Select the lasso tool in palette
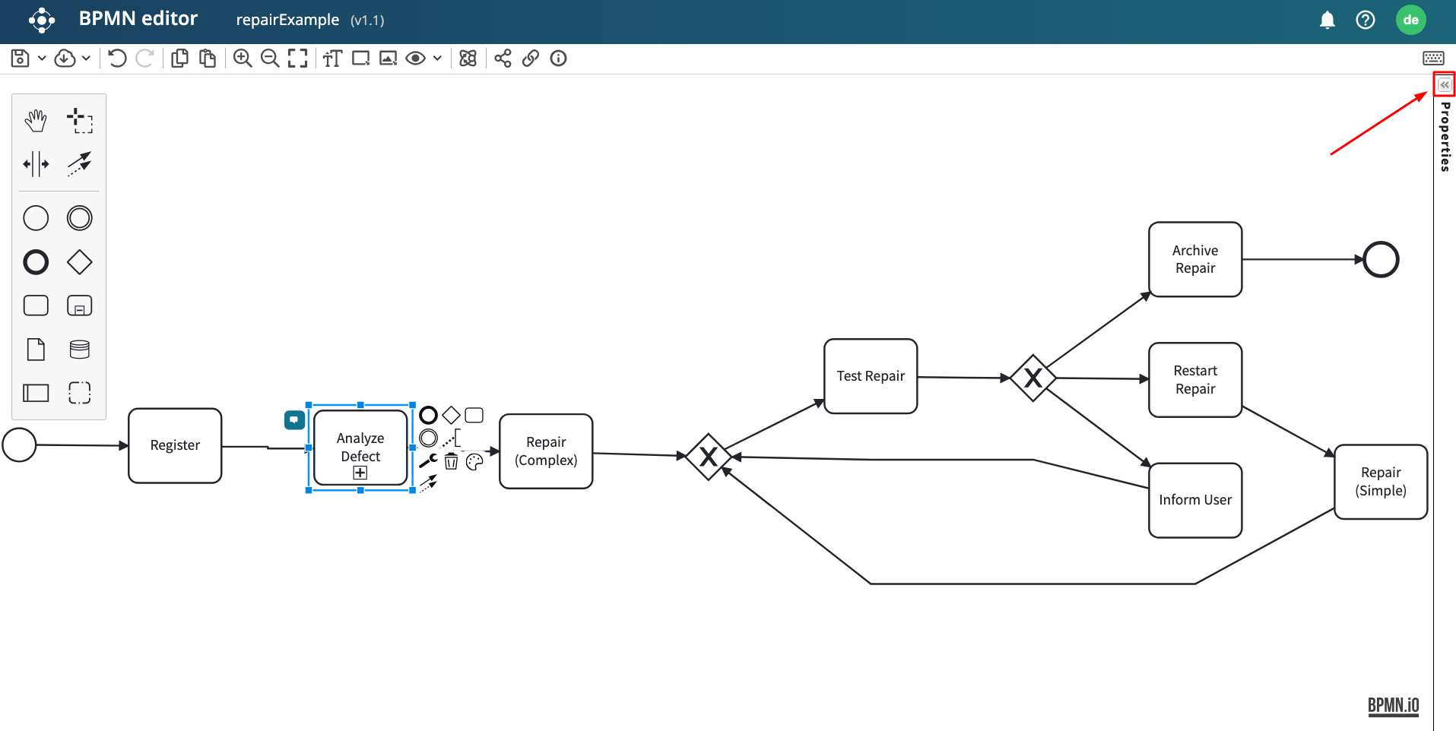 pos(79,120)
